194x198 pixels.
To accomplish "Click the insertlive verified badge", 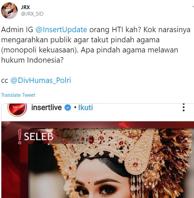I will (x=68, y=108).
